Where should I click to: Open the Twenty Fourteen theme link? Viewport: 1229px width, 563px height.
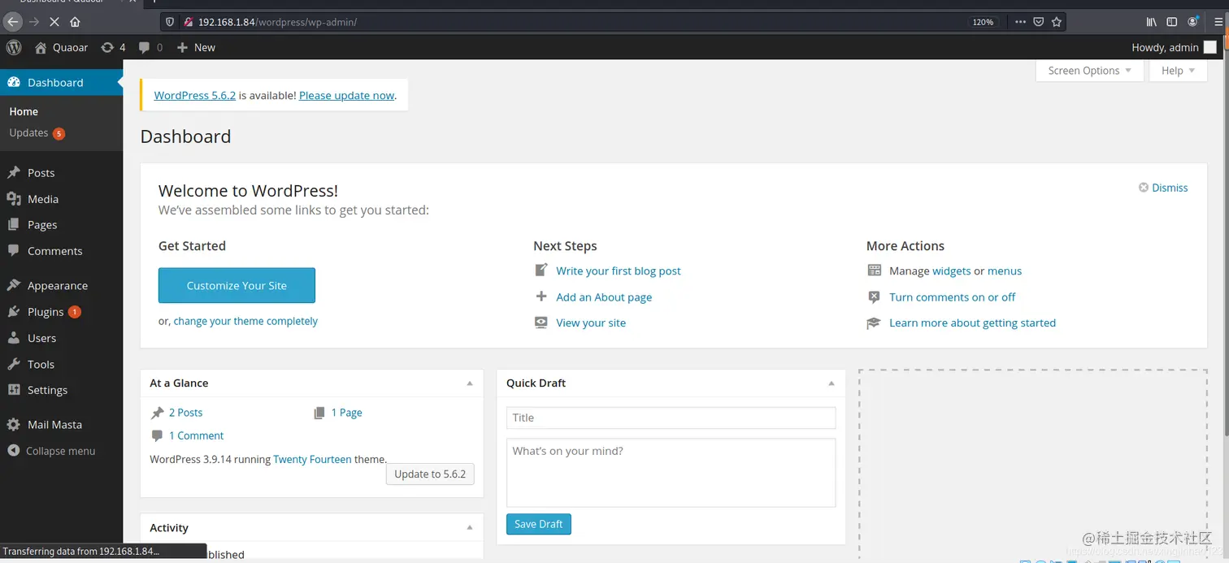coord(312,459)
